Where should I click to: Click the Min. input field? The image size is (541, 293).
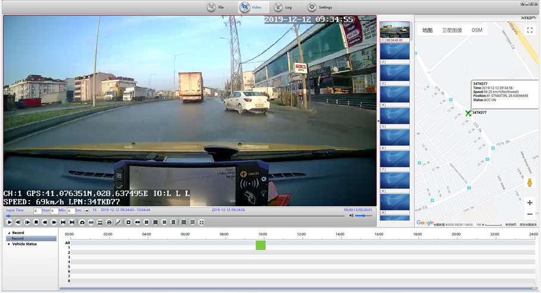(54, 211)
